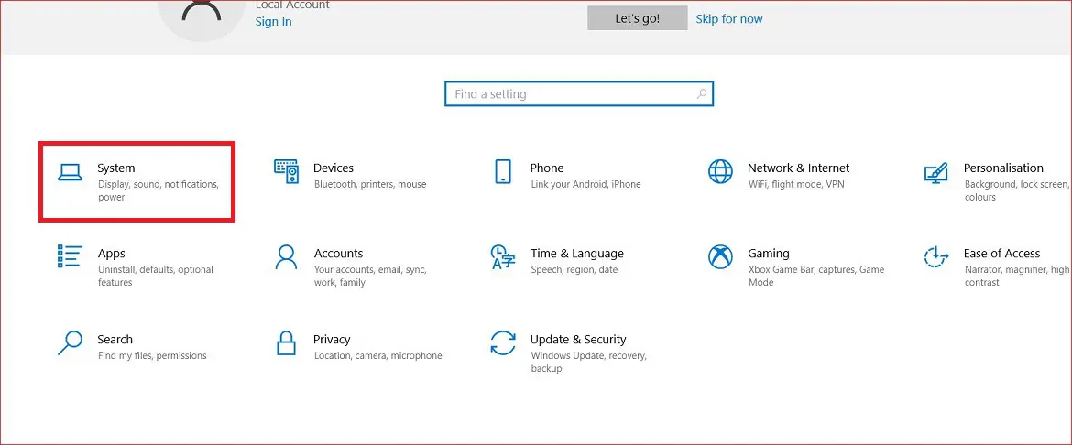The width and height of the screenshot is (1072, 445).
Task: Open the Network & Internet globe icon
Action: coord(720,171)
